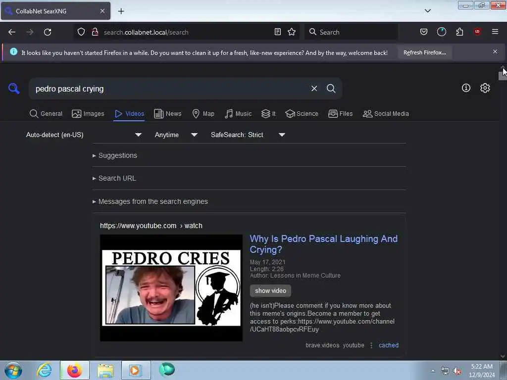The image size is (507, 380).
Task: Switch to the News search category
Action: click(x=167, y=114)
